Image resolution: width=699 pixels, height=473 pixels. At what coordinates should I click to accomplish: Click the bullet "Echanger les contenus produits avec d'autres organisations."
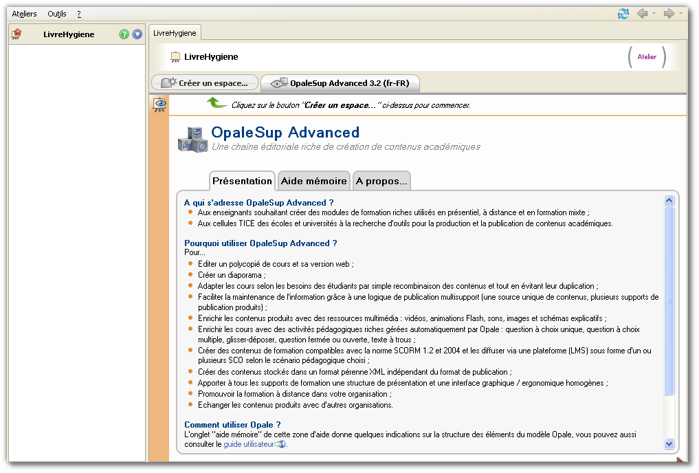pos(296,405)
